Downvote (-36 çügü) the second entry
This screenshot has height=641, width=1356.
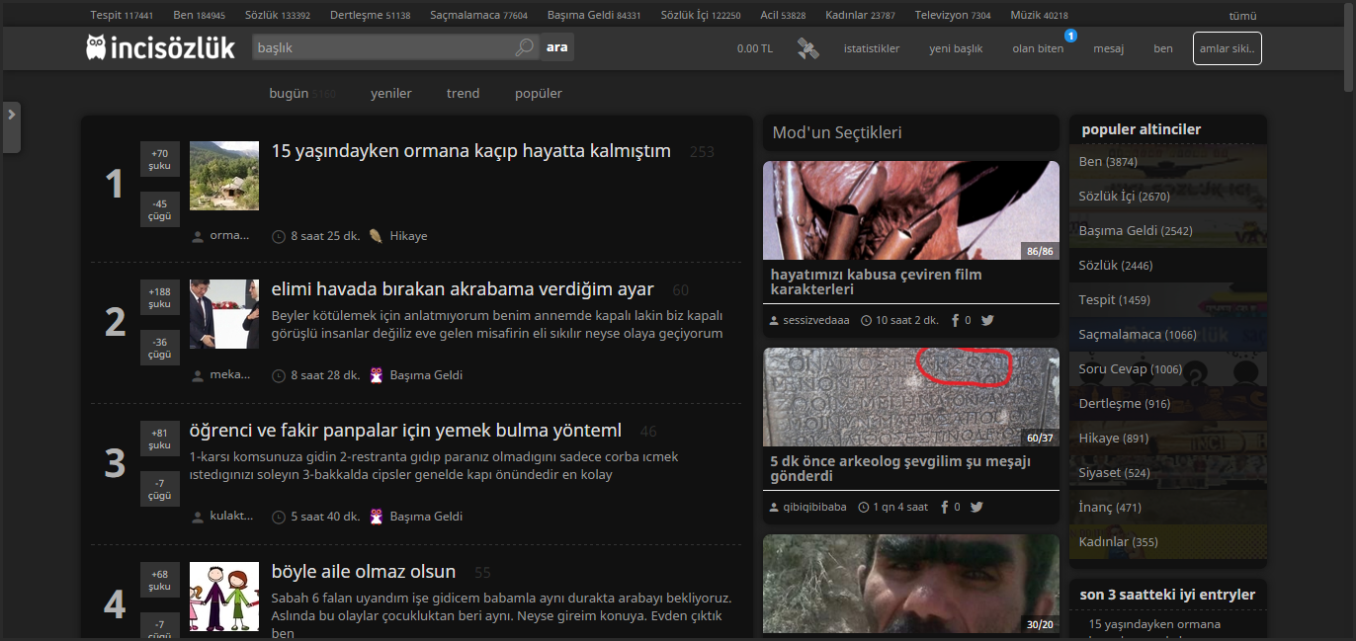160,348
